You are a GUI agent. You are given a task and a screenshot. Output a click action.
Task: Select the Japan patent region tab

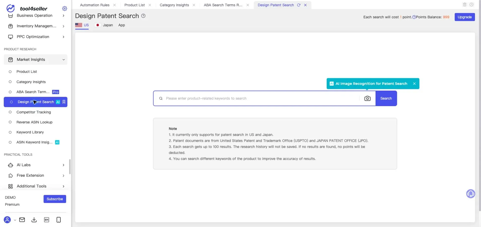click(104, 25)
